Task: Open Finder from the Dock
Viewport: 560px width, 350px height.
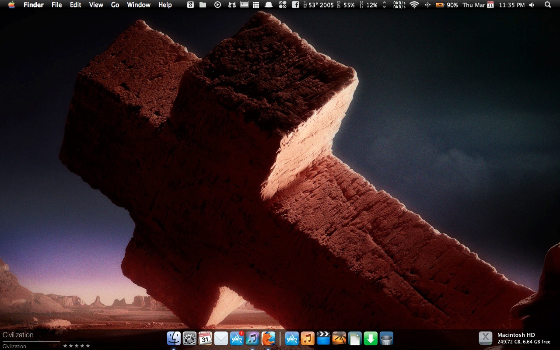Action: [x=174, y=338]
